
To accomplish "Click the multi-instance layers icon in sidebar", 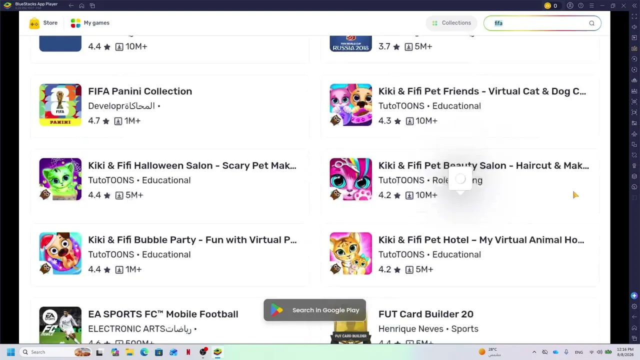I will (x=634, y=176).
